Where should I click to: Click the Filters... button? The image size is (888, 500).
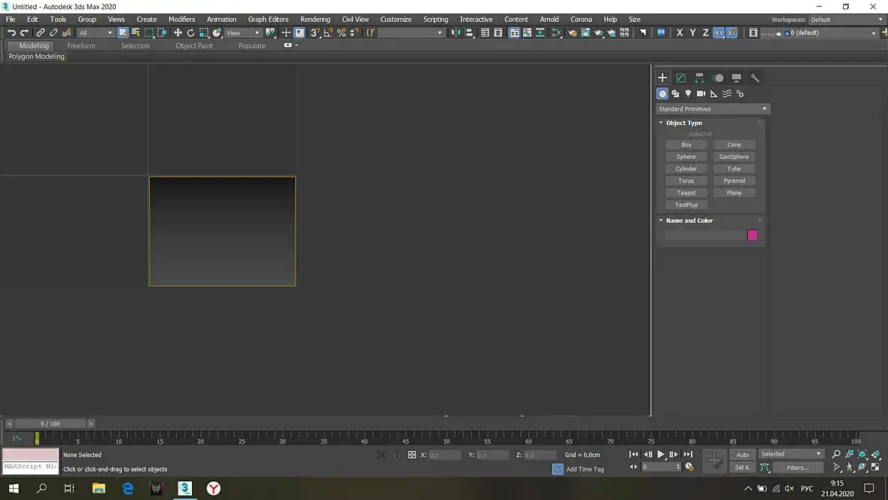[x=797, y=468]
